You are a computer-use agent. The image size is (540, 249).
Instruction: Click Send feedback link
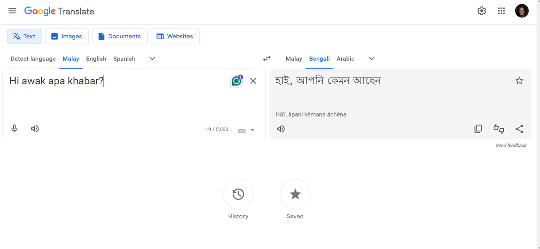tap(511, 146)
